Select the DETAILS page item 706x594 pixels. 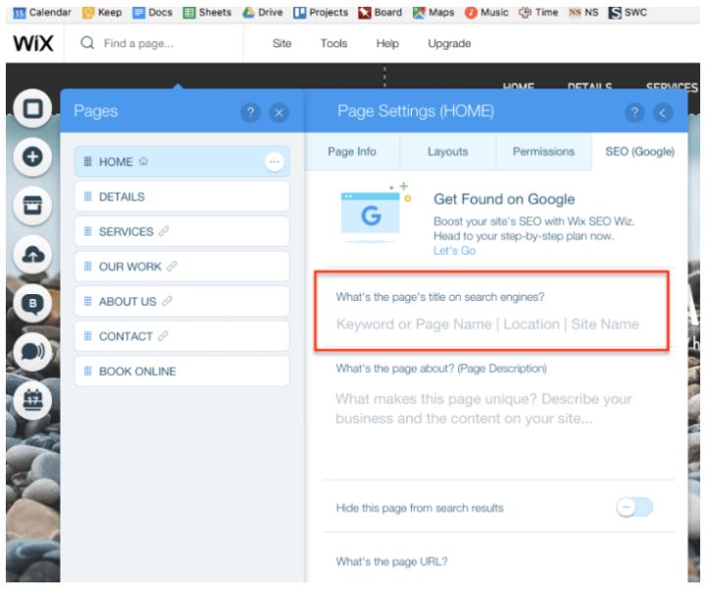point(182,197)
